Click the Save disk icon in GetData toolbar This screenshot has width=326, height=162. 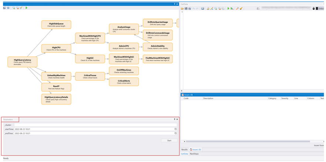186,8
